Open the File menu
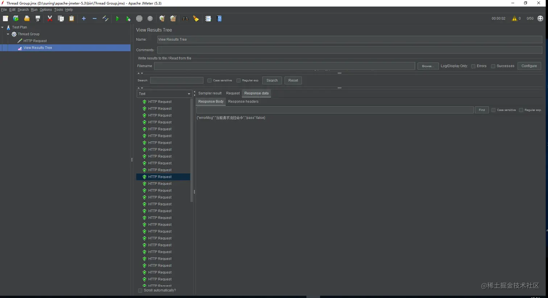This screenshot has height=298, width=548. 4,10
